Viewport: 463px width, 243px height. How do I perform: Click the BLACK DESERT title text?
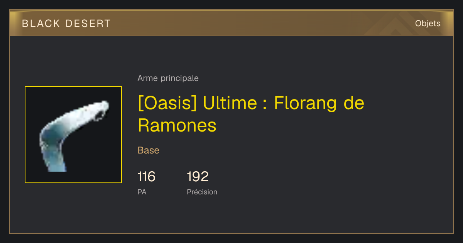click(66, 24)
